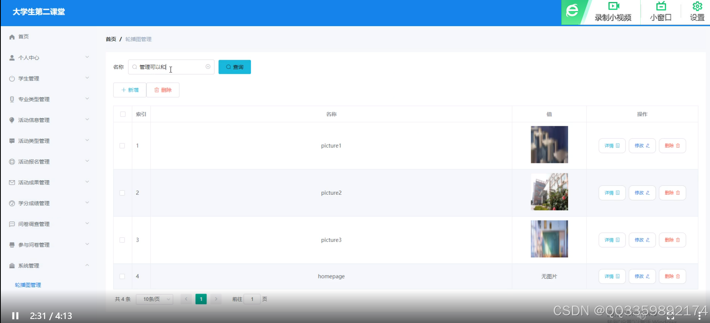View 详情 for homepage row

pos(612,276)
